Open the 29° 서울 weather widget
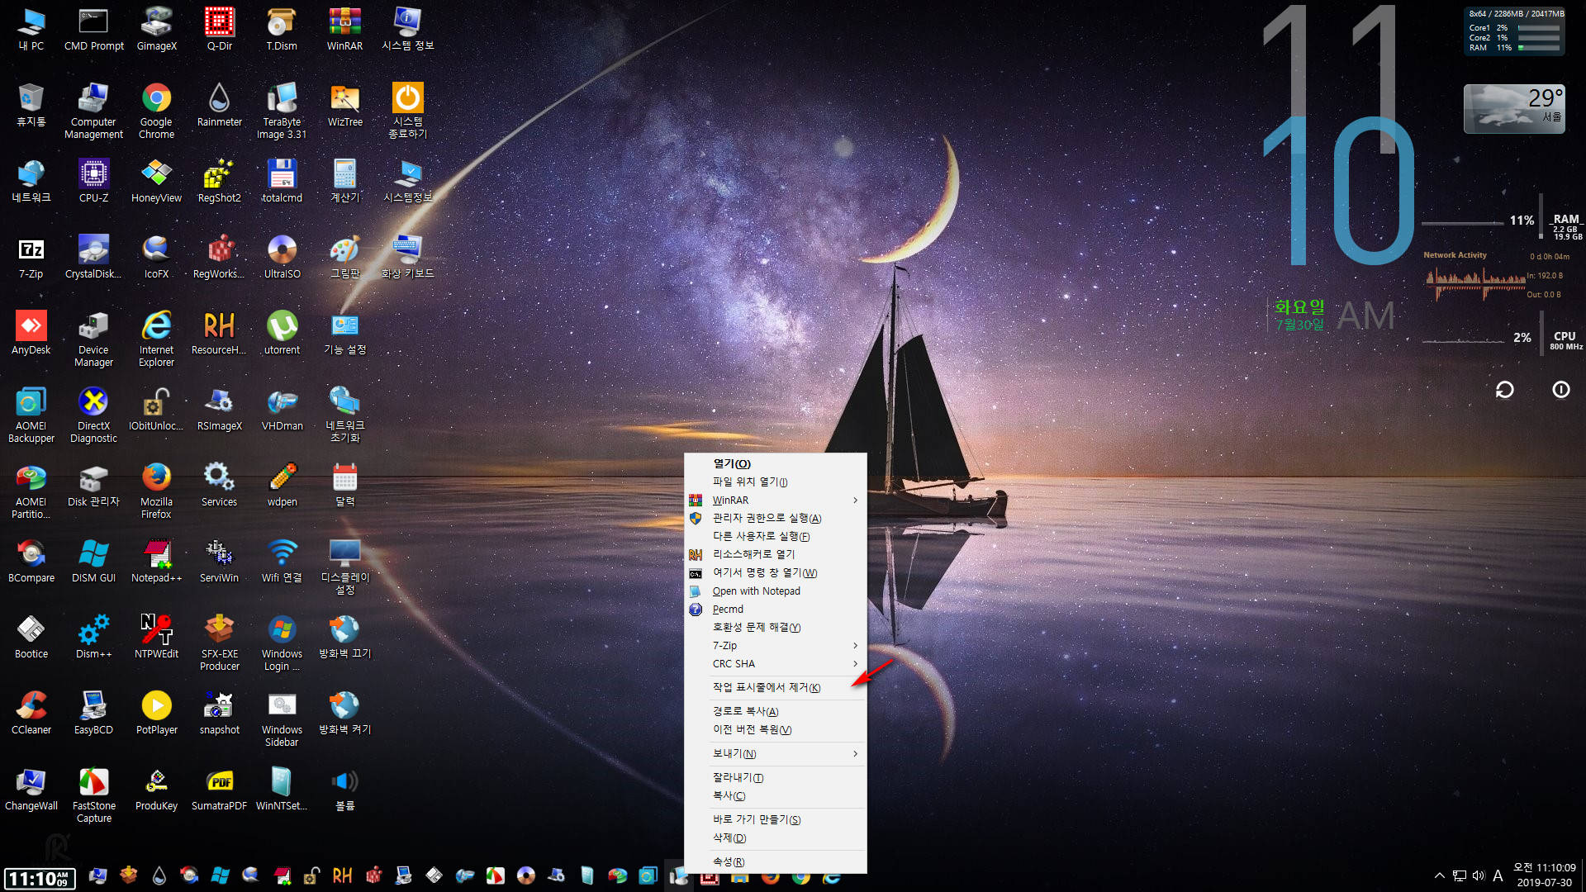The width and height of the screenshot is (1586, 892). coord(1514,108)
